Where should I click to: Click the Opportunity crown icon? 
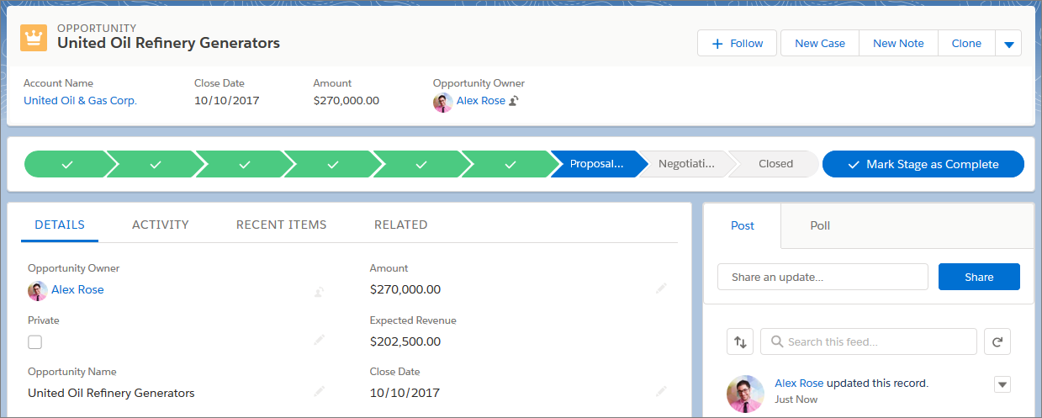[x=34, y=37]
